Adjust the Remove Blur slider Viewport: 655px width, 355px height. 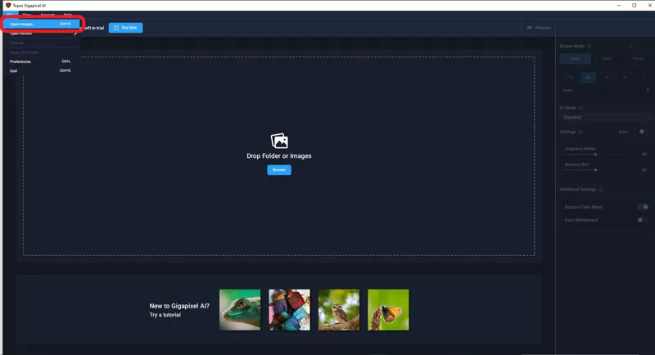click(x=596, y=170)
